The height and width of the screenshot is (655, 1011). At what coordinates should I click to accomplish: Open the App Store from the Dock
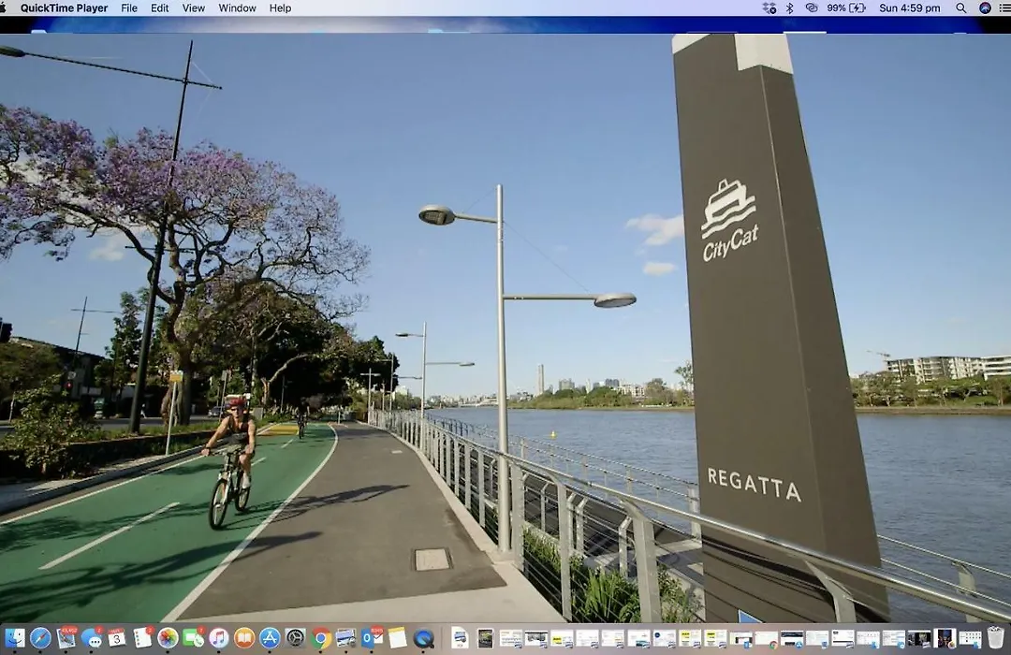point(270,638)
